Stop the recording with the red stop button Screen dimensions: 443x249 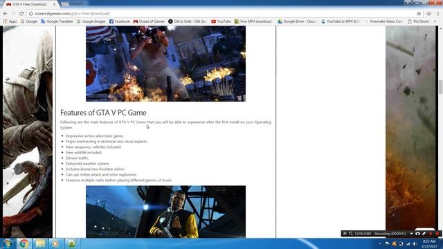(437, 234)
